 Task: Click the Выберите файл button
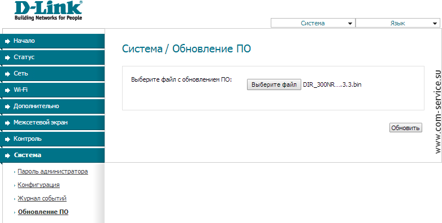click(274, 84)
